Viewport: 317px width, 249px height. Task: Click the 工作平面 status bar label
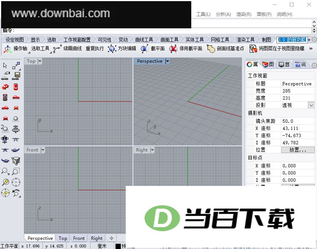[x=9, y=246]
